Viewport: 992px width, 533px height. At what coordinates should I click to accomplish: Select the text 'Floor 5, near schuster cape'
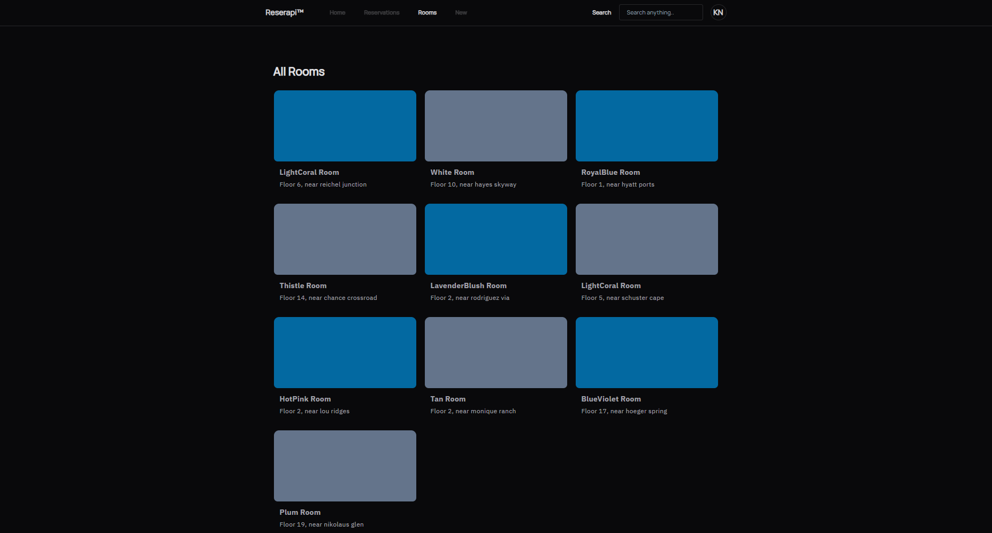click(623, 298)
